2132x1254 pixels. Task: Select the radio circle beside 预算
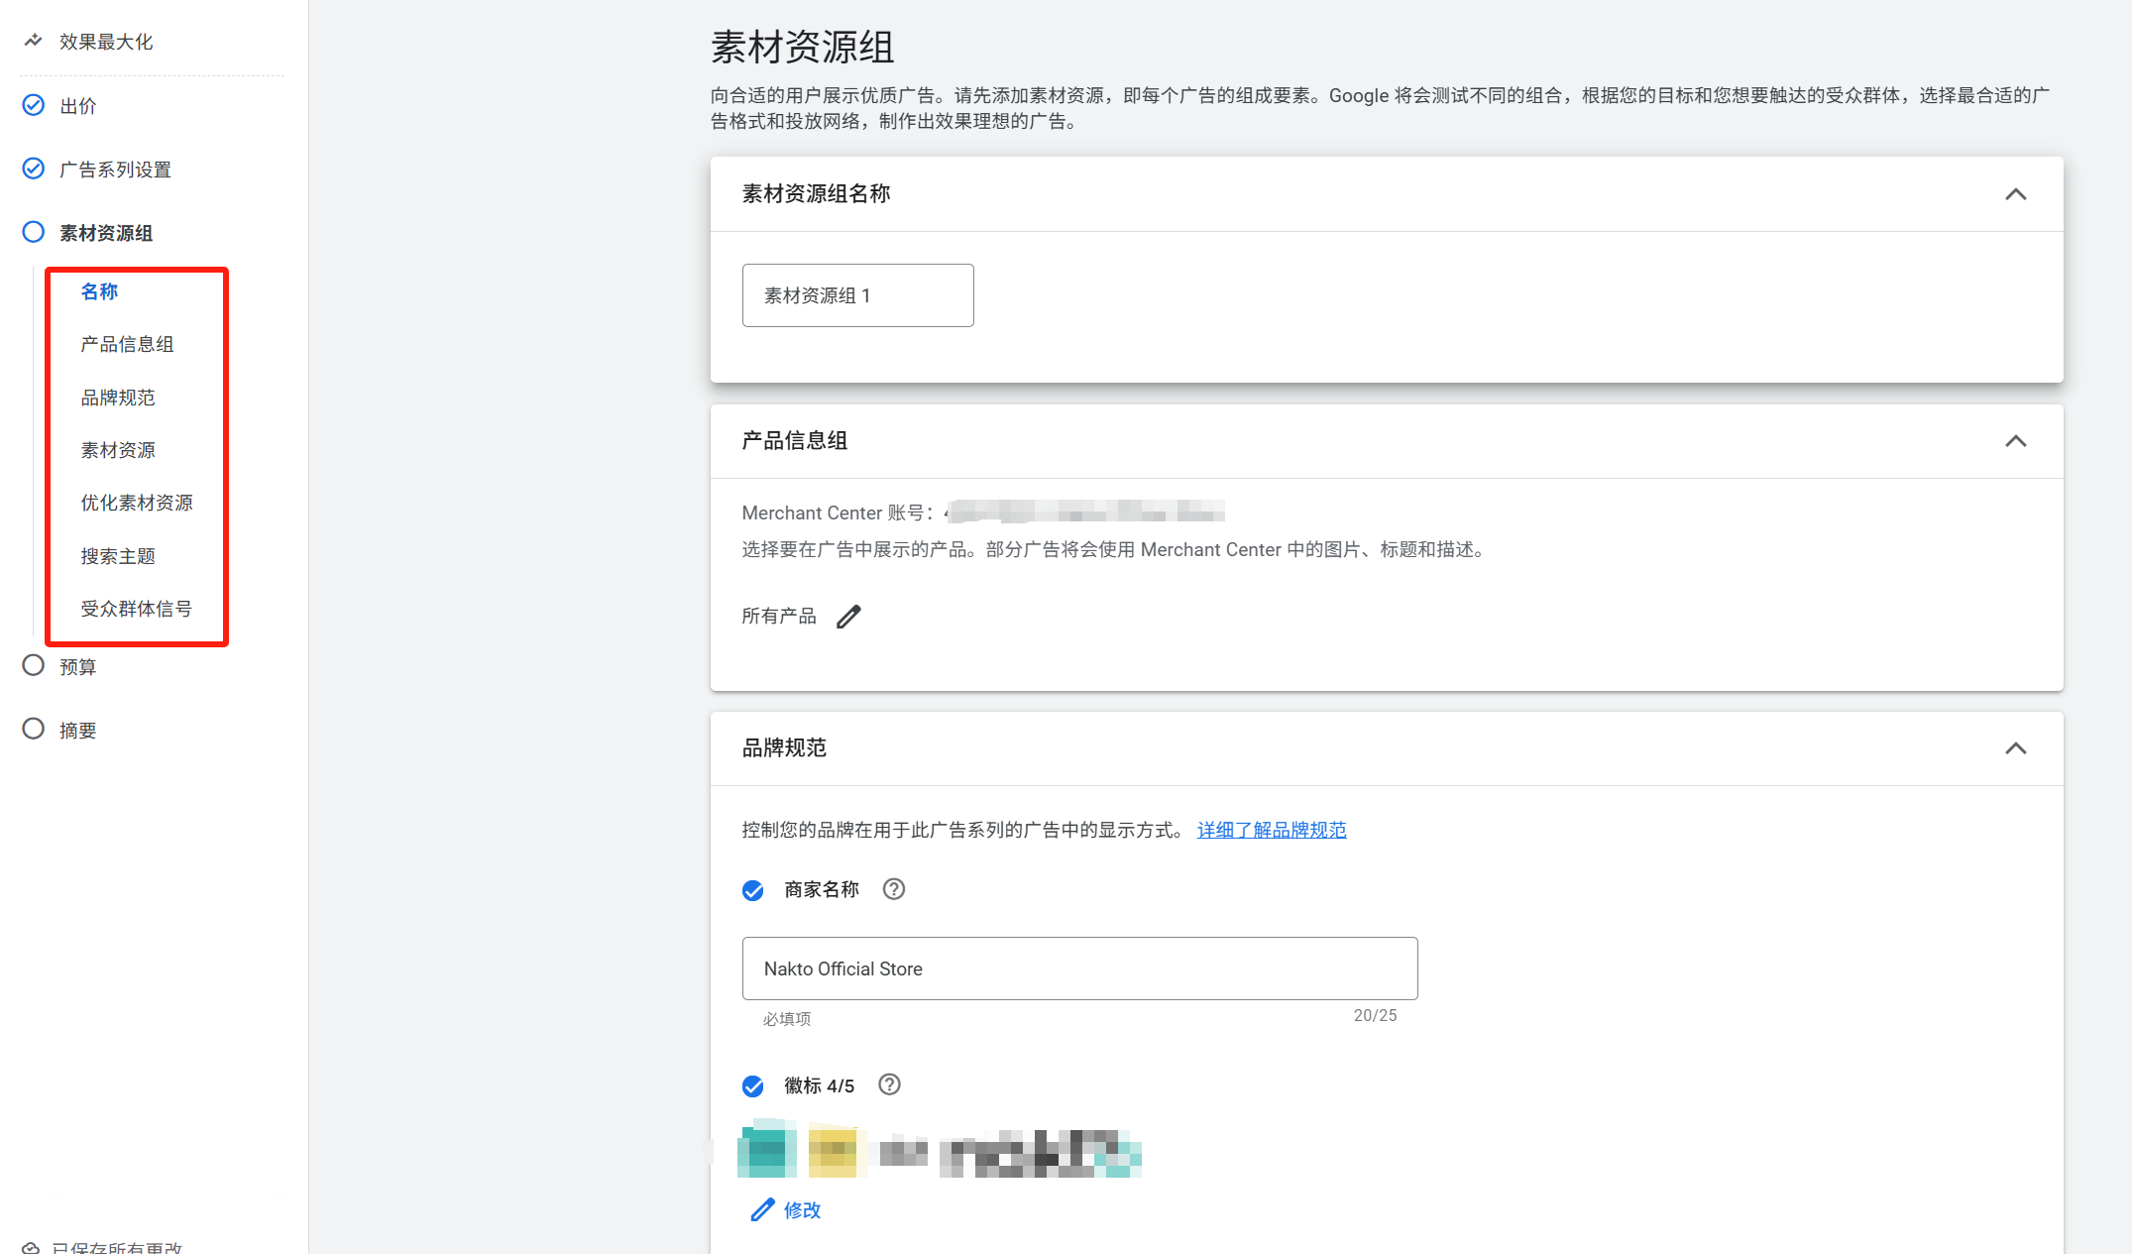click(33, 665)
